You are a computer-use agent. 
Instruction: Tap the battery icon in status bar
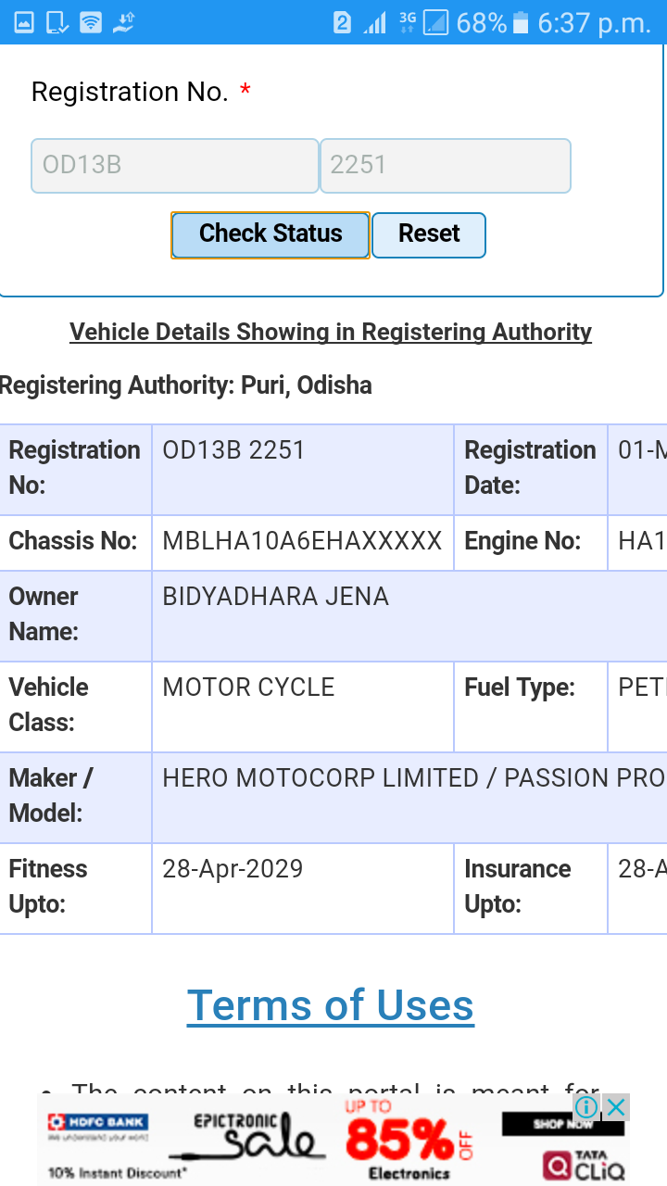pyautogui.click(x=521, y=22)
